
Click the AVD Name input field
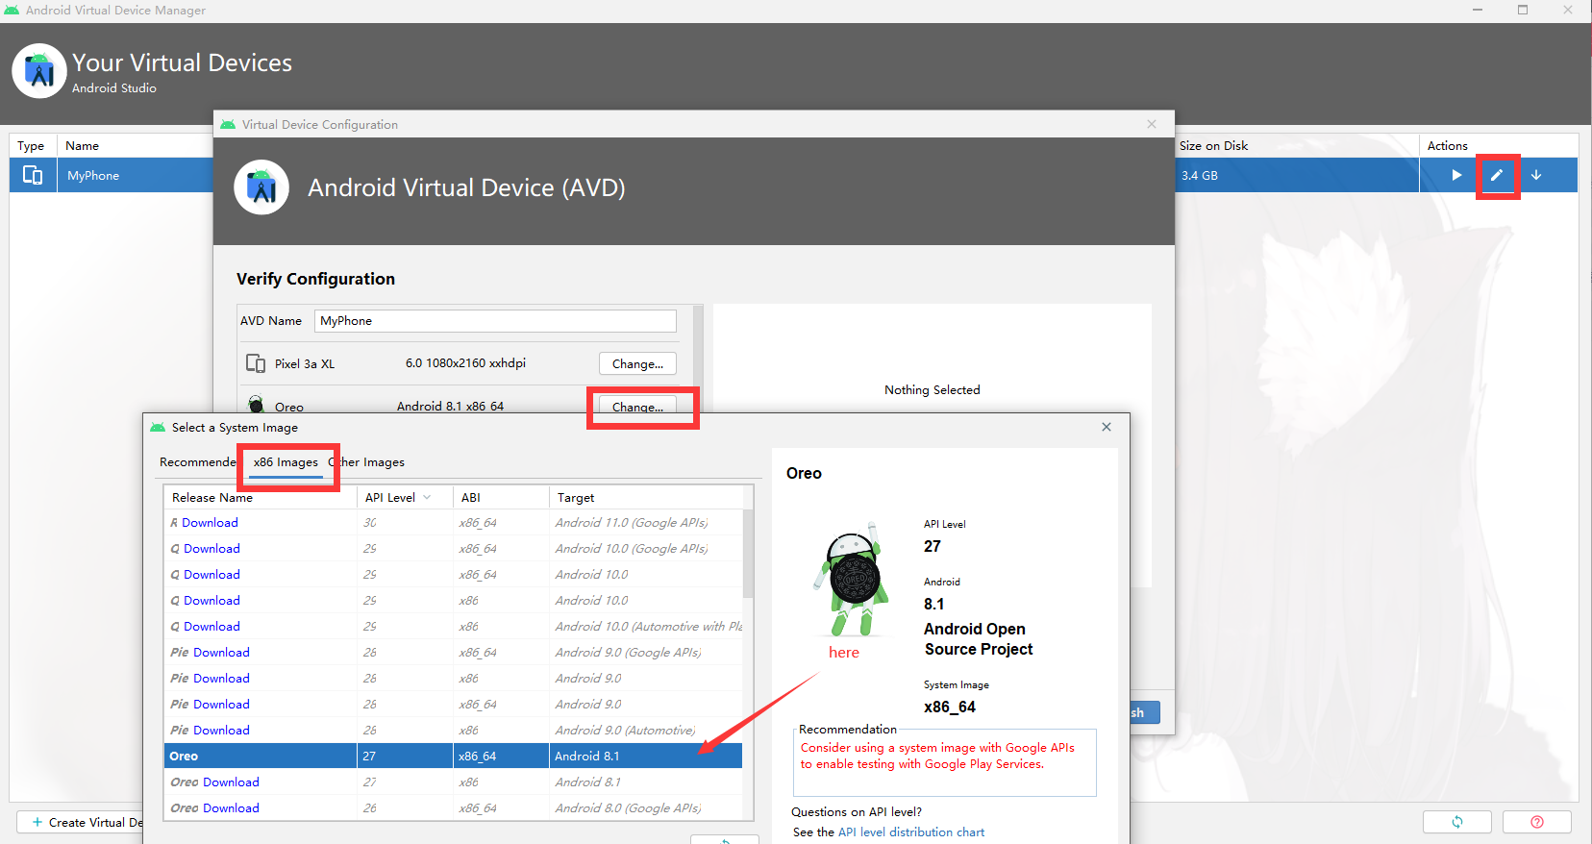[495, 321]
